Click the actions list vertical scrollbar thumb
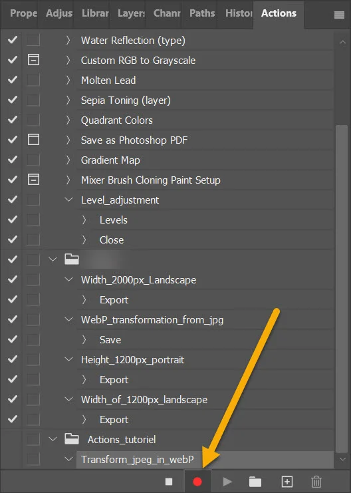The image size is (351, 493). (341, 289)
